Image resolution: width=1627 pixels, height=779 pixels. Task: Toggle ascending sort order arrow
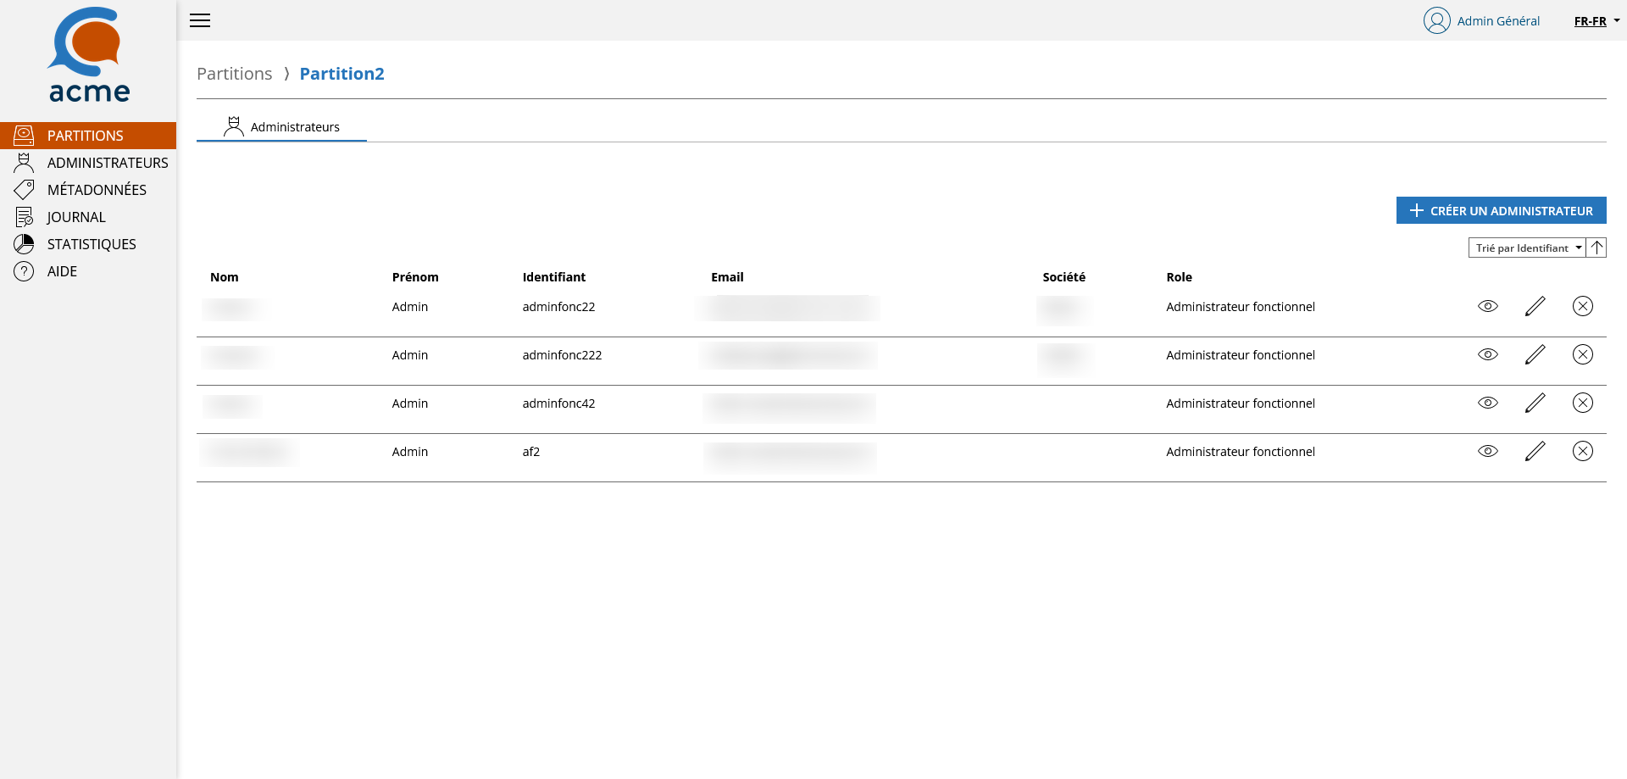[x=1596, y=248]
